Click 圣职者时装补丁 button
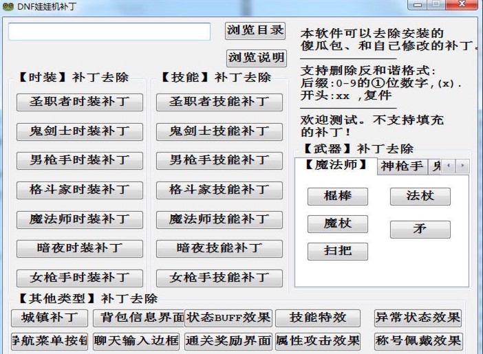483x354 pixels. (x=80, y=102)
